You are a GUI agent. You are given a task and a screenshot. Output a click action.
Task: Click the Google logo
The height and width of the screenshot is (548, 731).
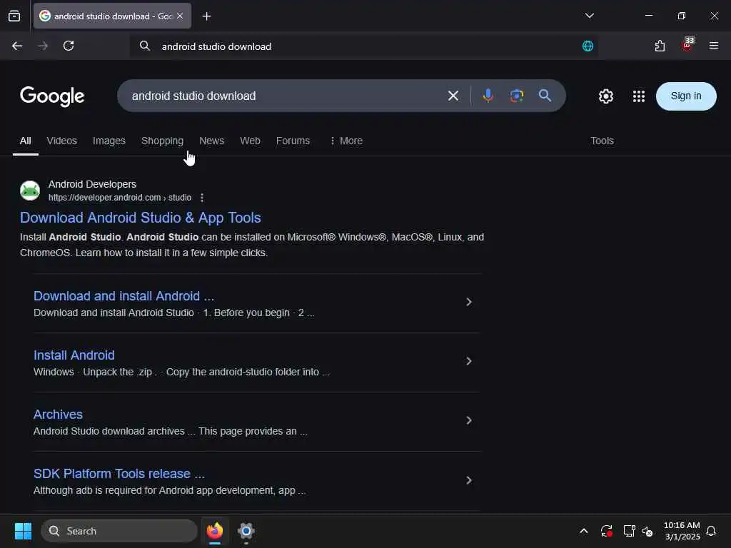point(52,96)
